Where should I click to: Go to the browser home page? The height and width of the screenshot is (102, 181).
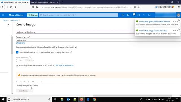(16, 7)
